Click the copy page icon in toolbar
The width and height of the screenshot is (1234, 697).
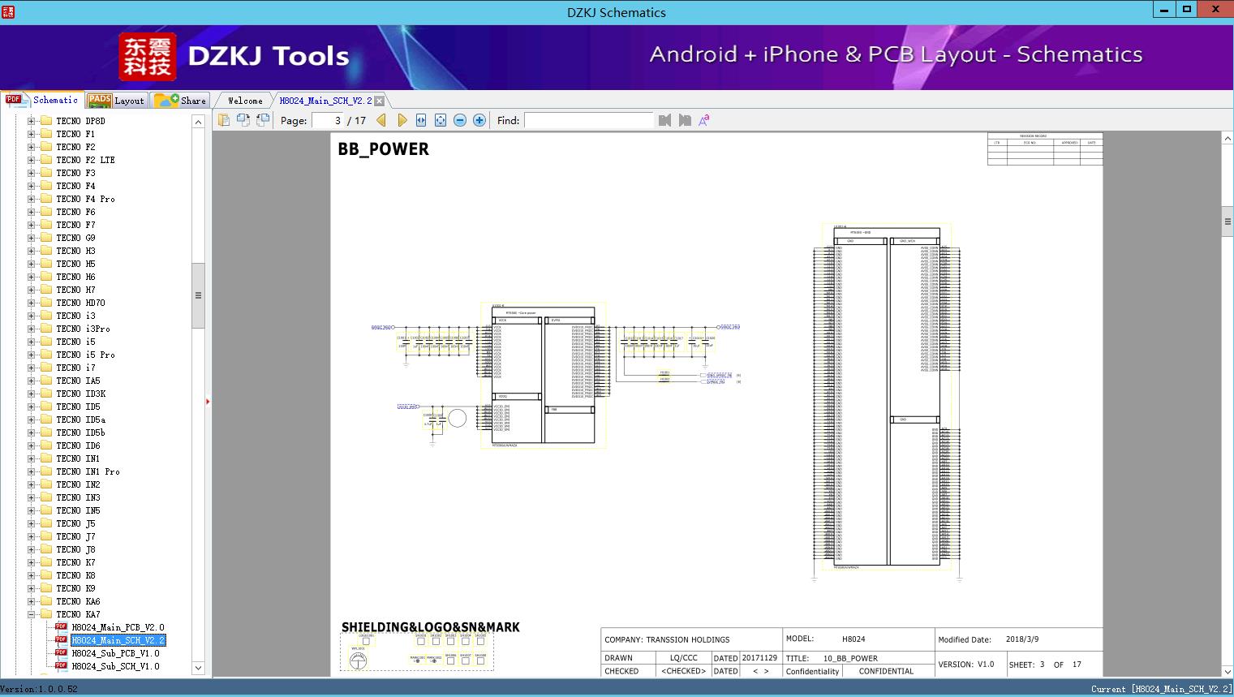coord(224,120)
